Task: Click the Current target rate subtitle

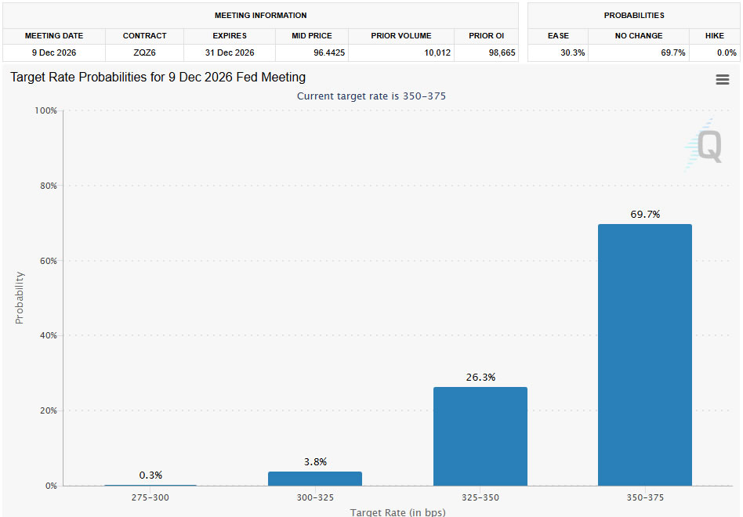Action: [371, 96]
